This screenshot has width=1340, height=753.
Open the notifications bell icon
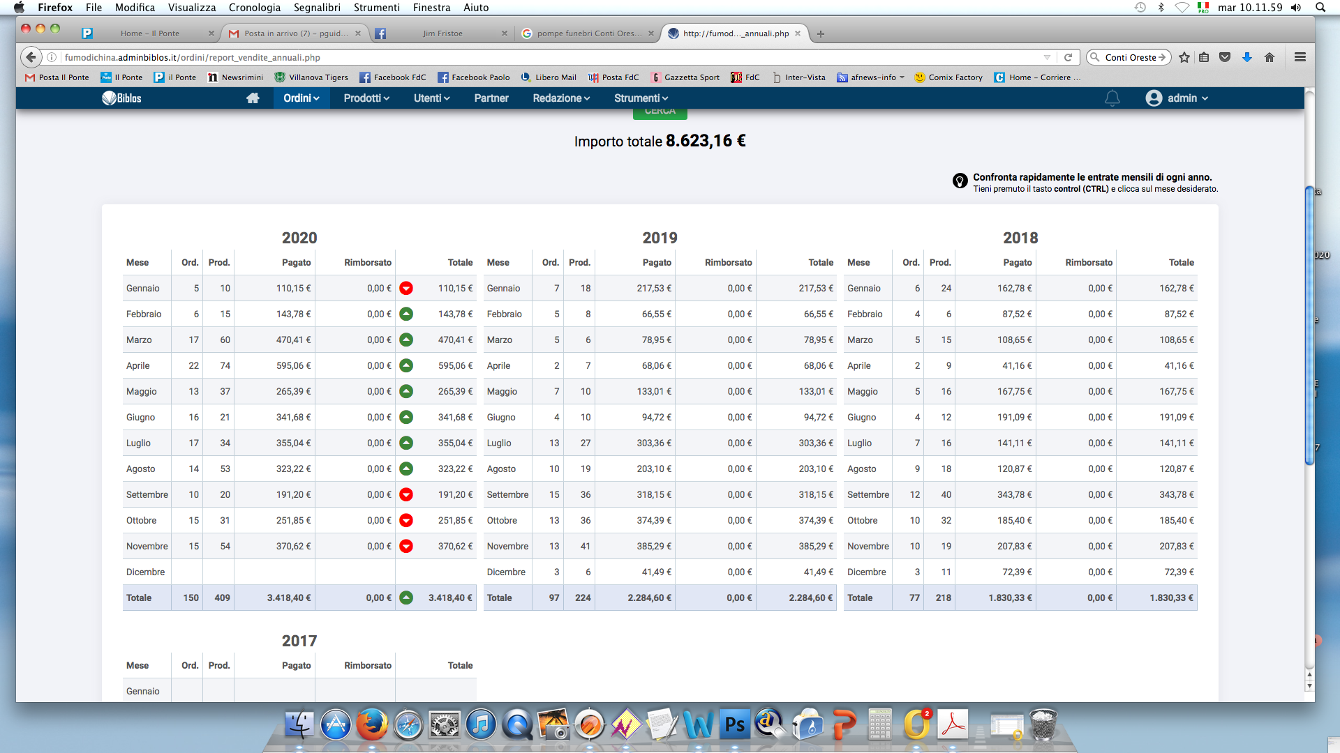click(1112, 98)
